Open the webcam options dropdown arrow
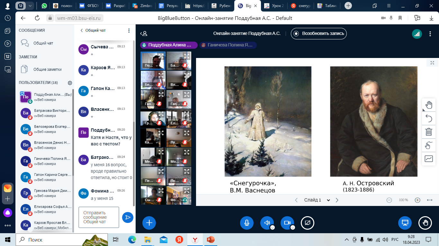The height and width of the screenshot is (246, 439). [292, 228]
